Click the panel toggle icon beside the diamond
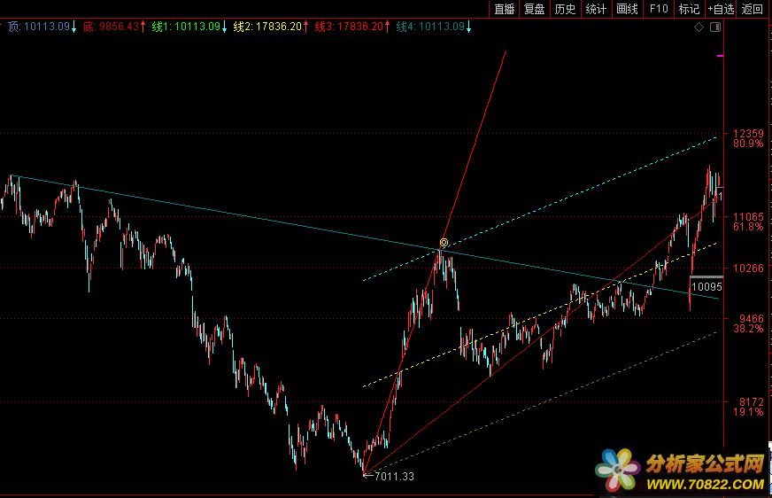This screenshot has height=498, width=772. tap(715, 27)
